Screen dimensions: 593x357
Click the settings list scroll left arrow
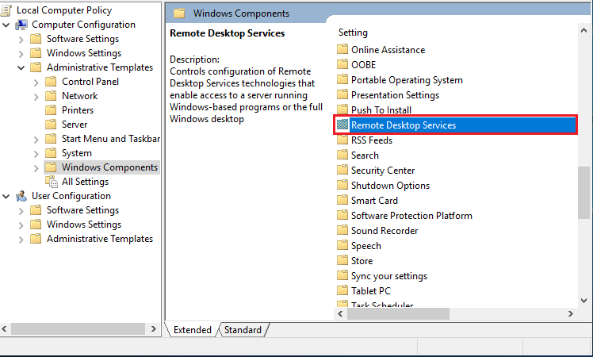coord(340,314)
